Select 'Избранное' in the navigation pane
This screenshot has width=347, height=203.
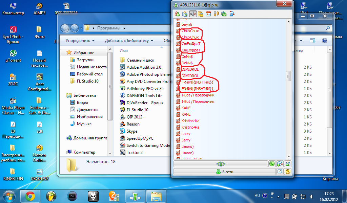pos(84,52)
